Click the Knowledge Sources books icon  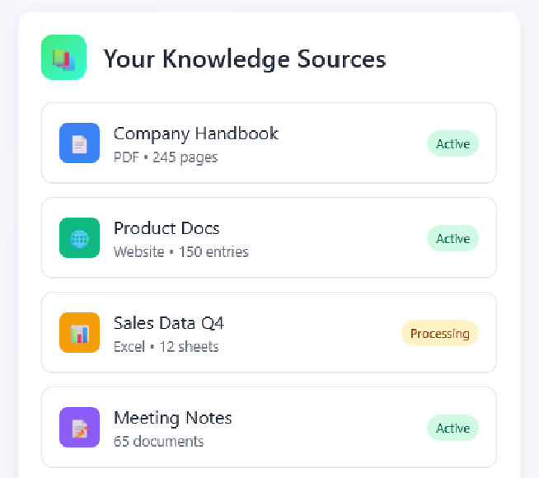(63, 58)
